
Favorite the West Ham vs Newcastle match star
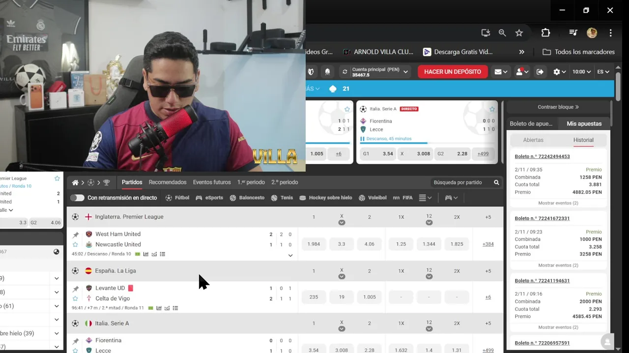76,245
